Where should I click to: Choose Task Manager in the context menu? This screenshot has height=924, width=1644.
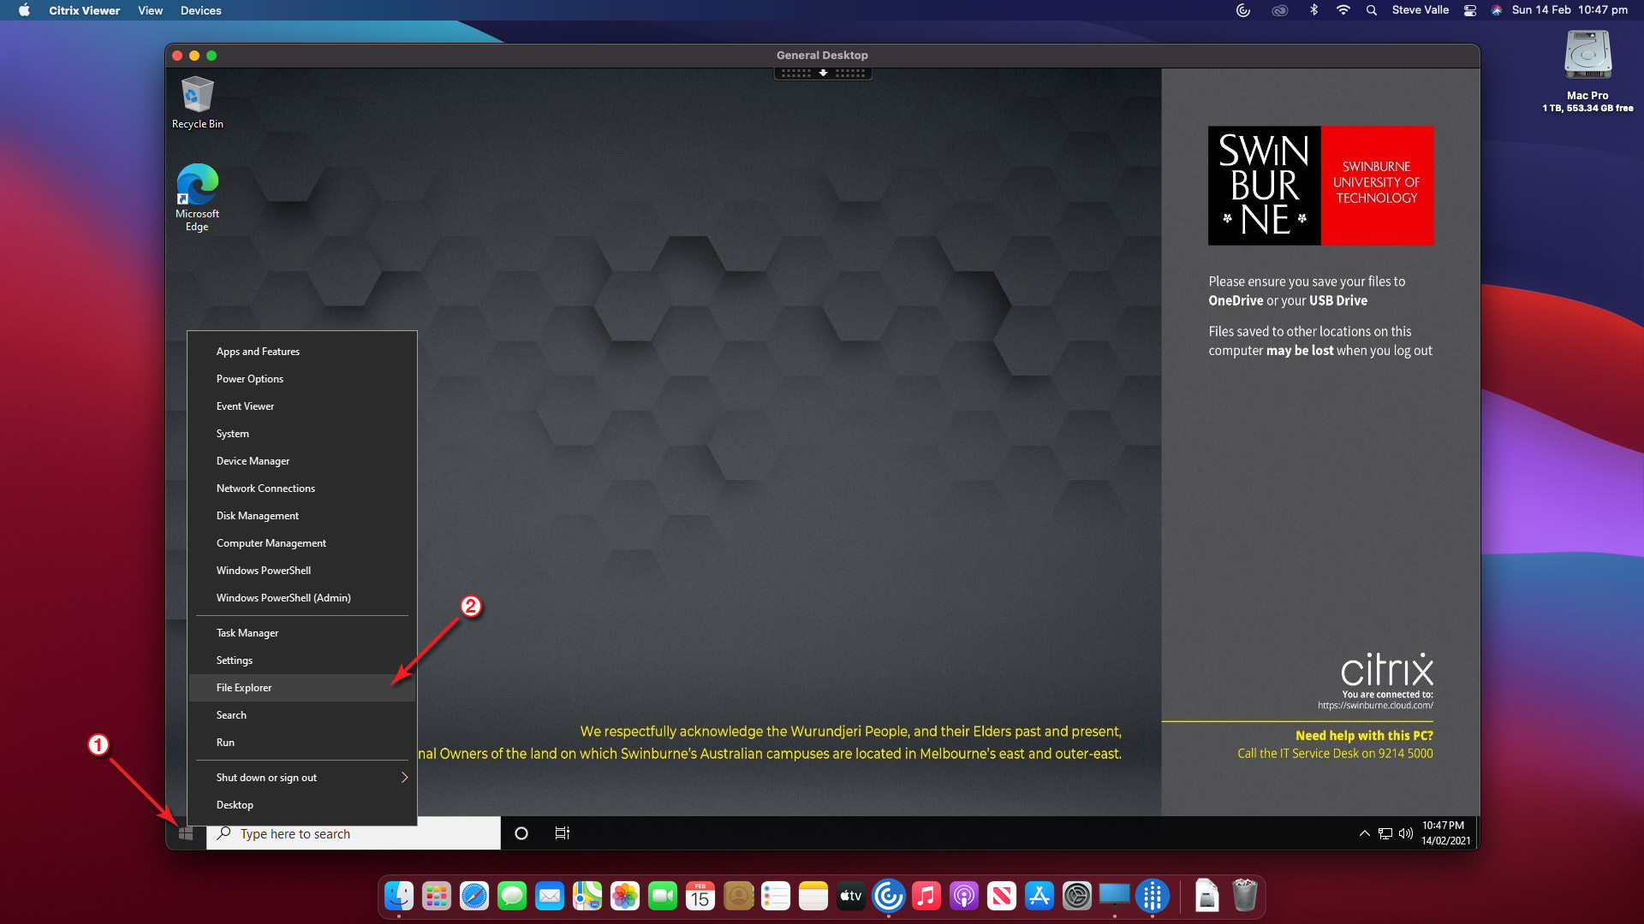click(247, 633)
